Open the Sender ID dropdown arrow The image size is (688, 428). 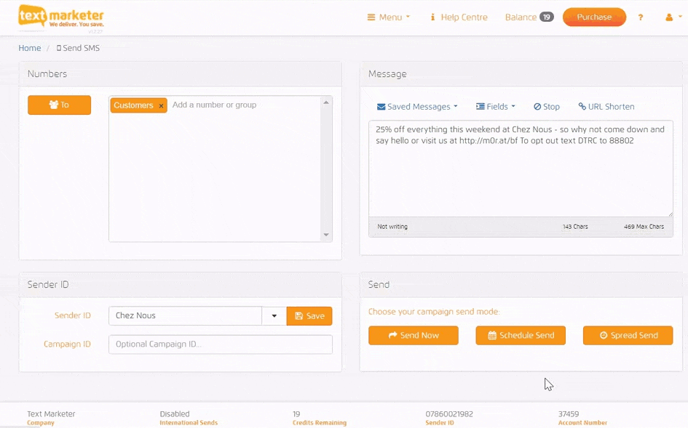(274, 316)
